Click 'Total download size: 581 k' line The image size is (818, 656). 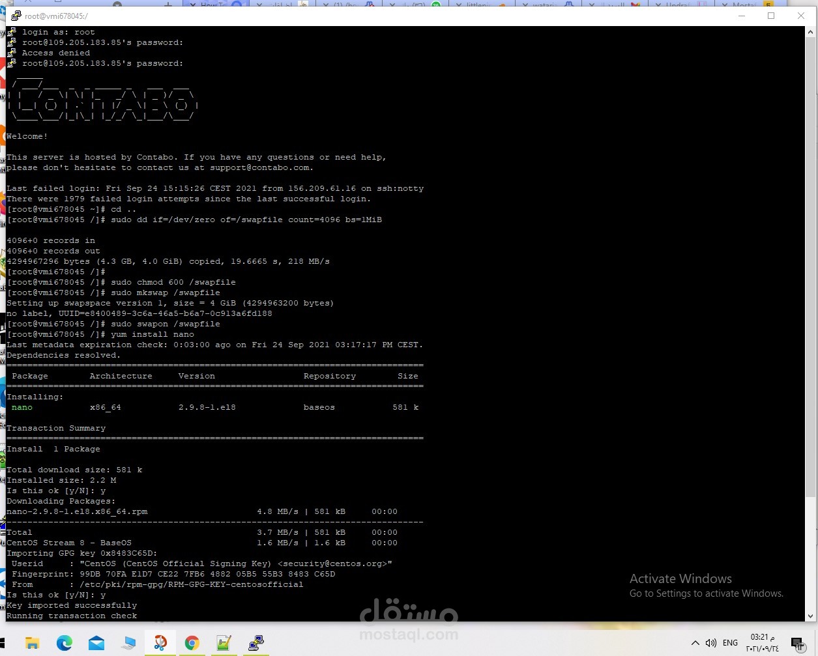(74, 470)
